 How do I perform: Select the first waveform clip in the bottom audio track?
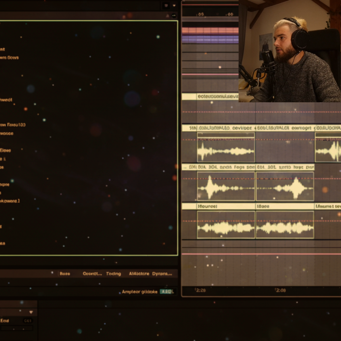(x=226, y=224)
